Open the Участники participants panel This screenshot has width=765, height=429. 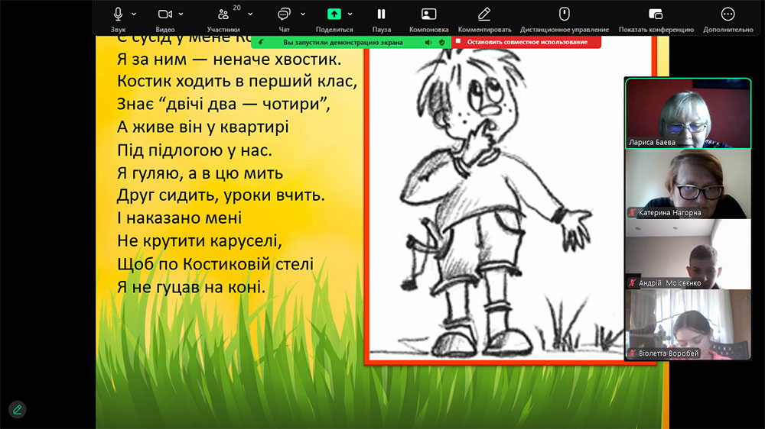(223, 15)
